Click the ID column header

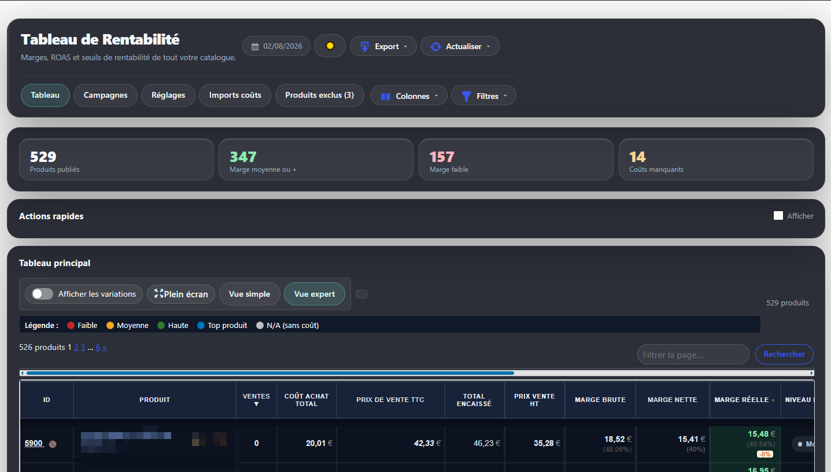(47, 400)
